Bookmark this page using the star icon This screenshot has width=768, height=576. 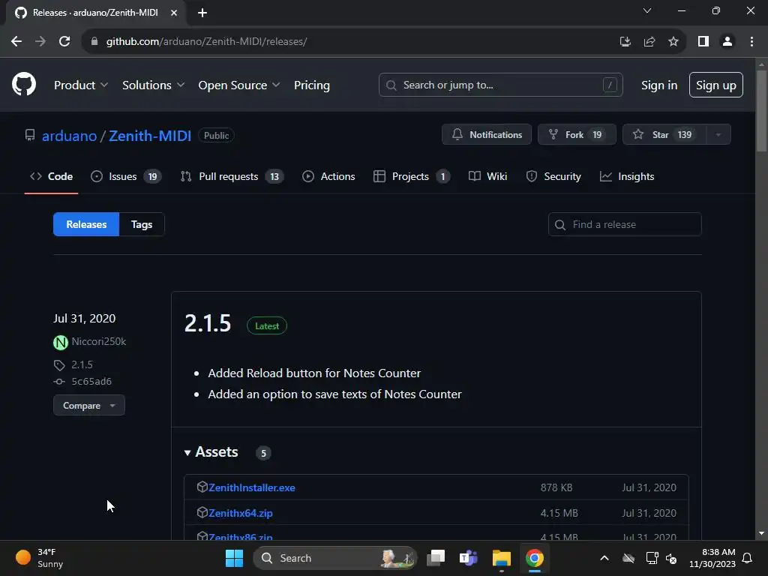click(x=673, y=42)
